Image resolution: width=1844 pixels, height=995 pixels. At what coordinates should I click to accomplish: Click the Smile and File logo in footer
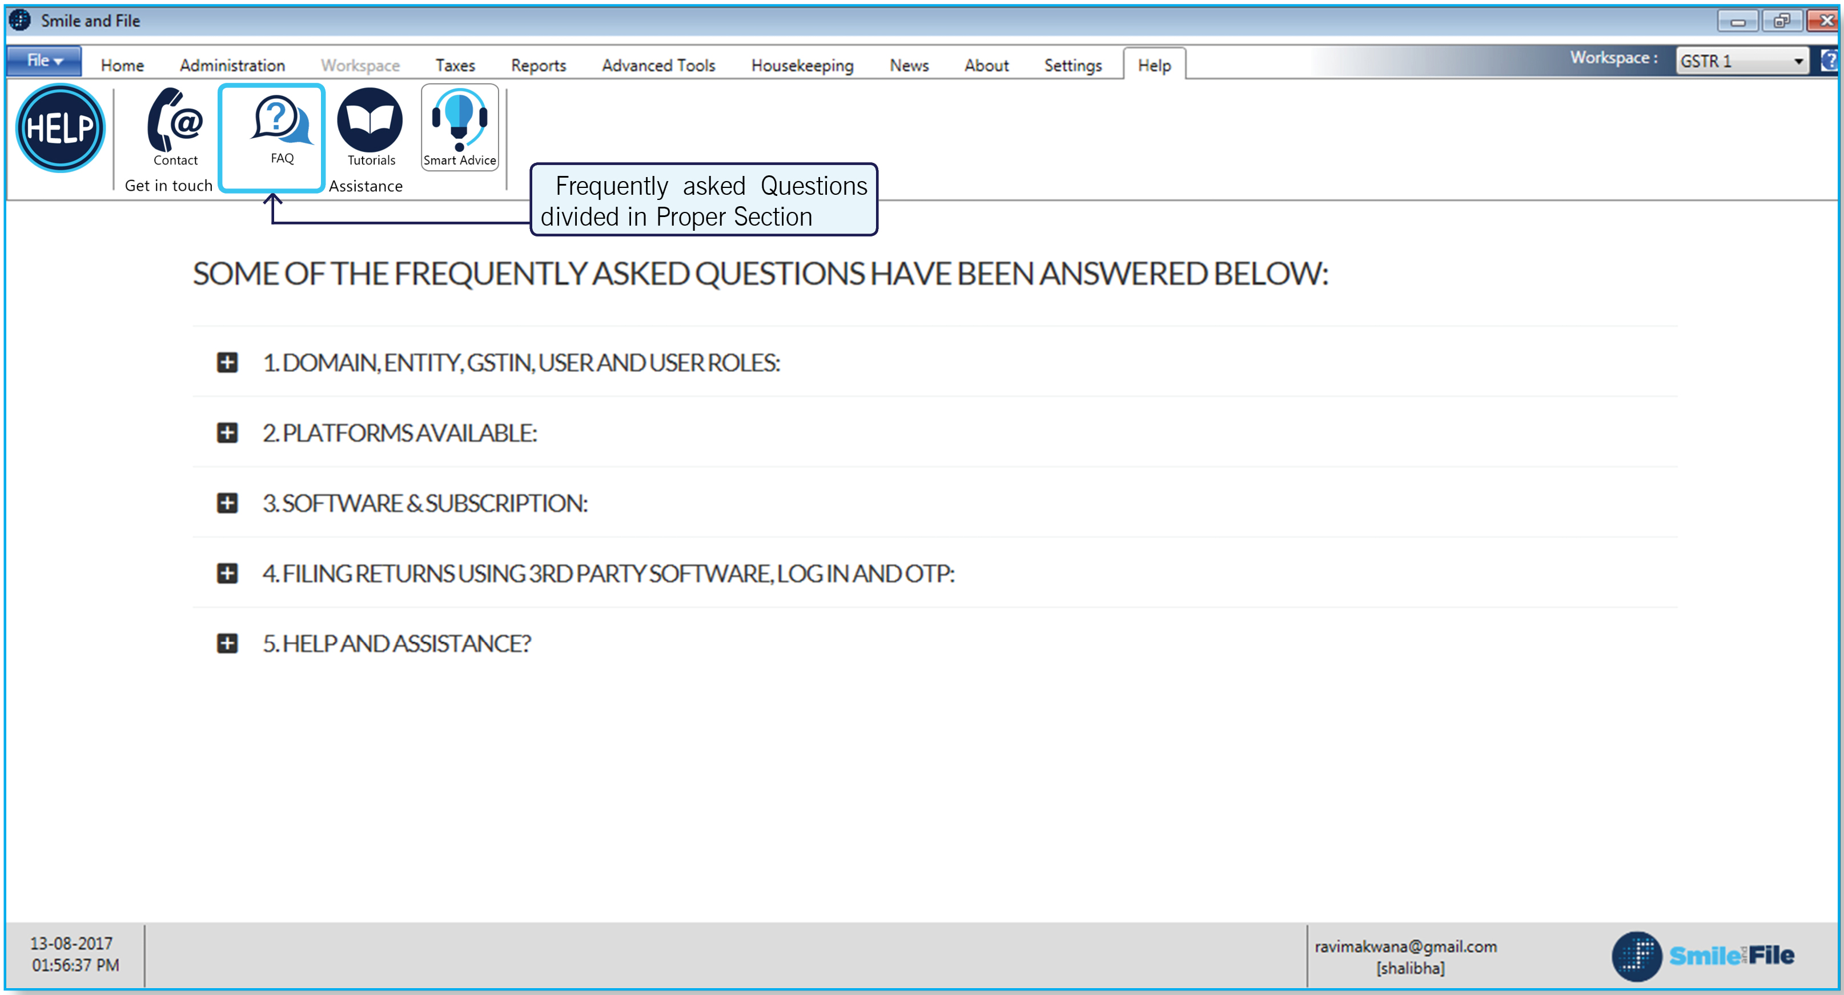(x=1702, y=955)
